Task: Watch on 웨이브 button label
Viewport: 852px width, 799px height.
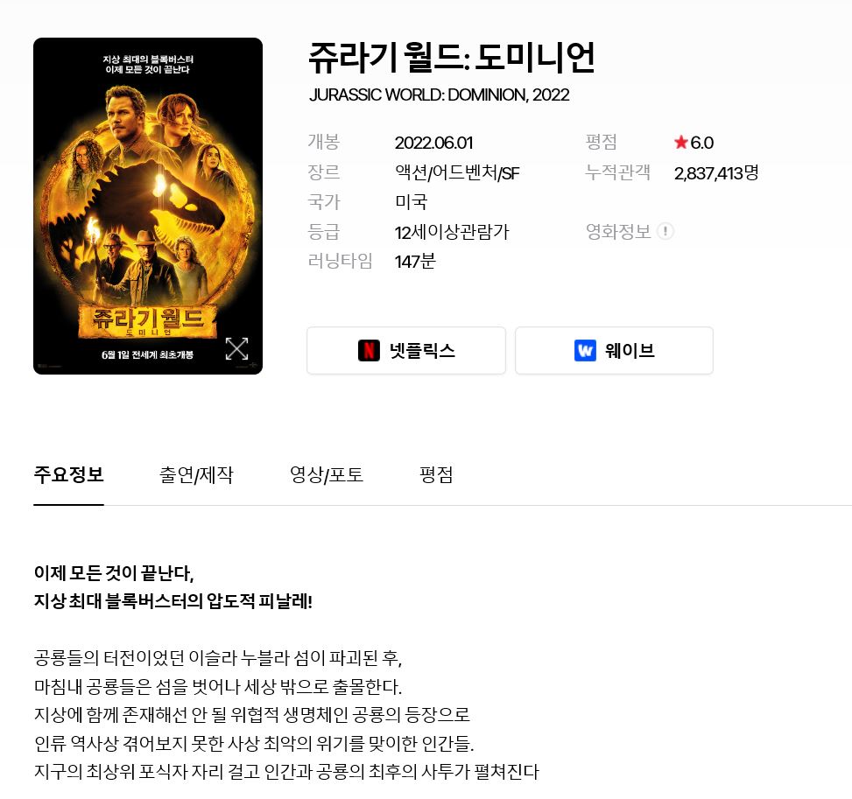Action: [630, 350]
